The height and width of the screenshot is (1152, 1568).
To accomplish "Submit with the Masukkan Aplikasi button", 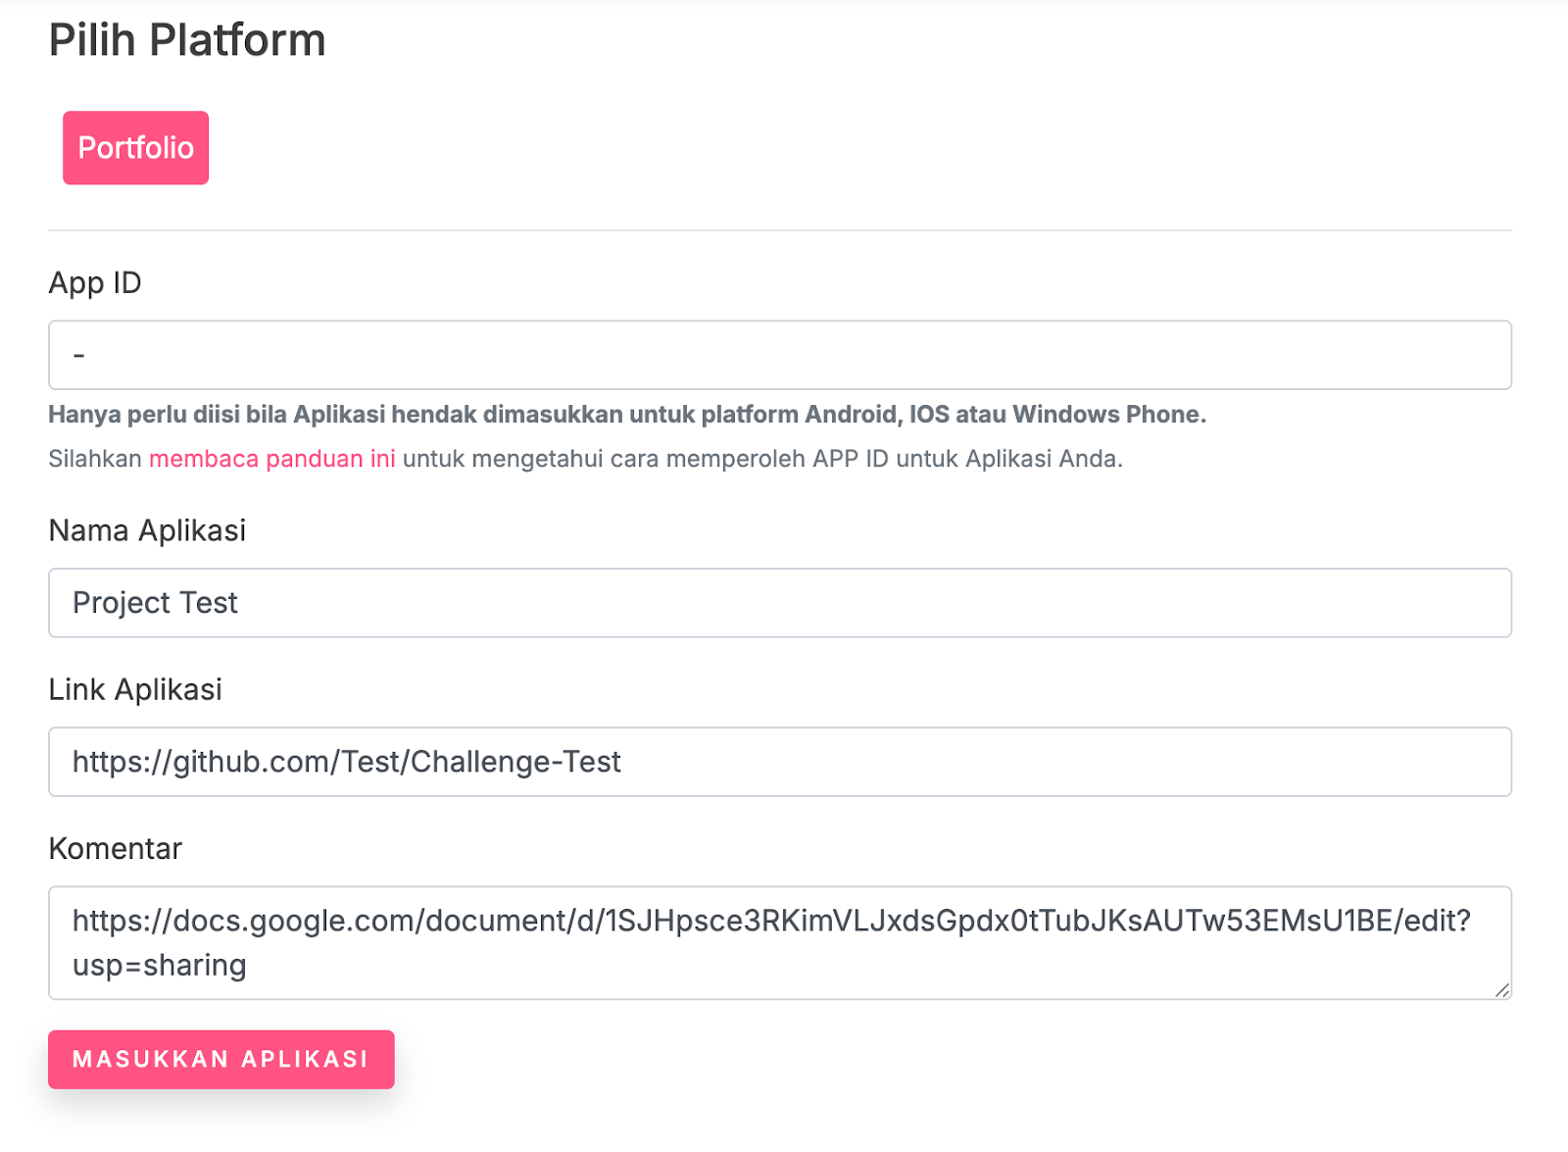I will tap(221, 1059).
